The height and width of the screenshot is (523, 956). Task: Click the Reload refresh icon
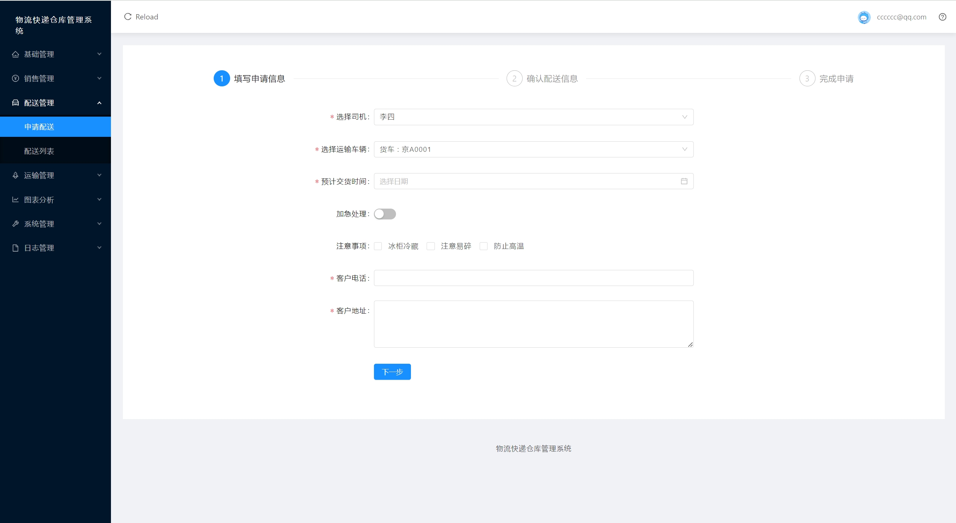coord(128,17)
